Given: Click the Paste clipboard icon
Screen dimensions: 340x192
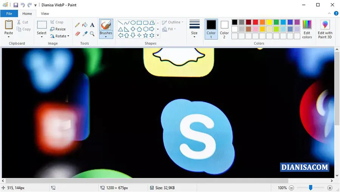Looking at the screenshot, I should pos(9,24).
